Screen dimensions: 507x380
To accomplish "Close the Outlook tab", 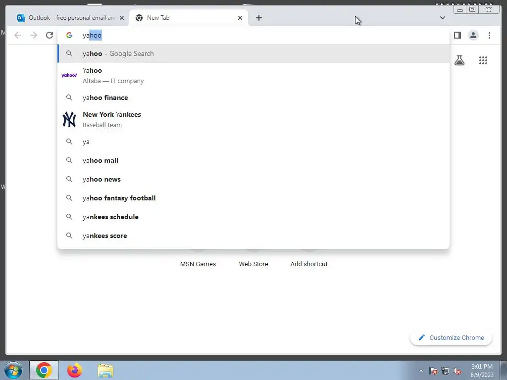I will pyautogui.click(x=122, y=18).
